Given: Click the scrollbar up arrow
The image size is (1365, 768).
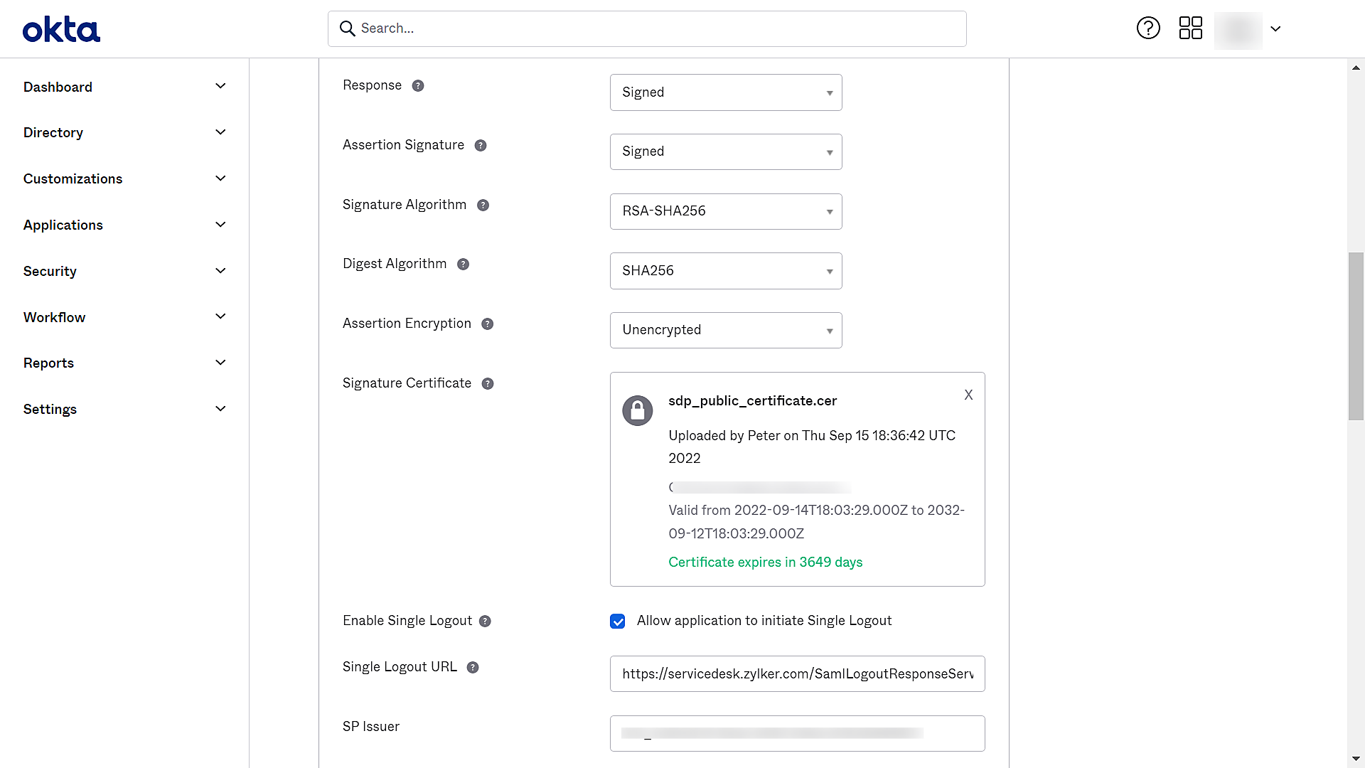Looking at the screenshot, I should point(1356,68).
